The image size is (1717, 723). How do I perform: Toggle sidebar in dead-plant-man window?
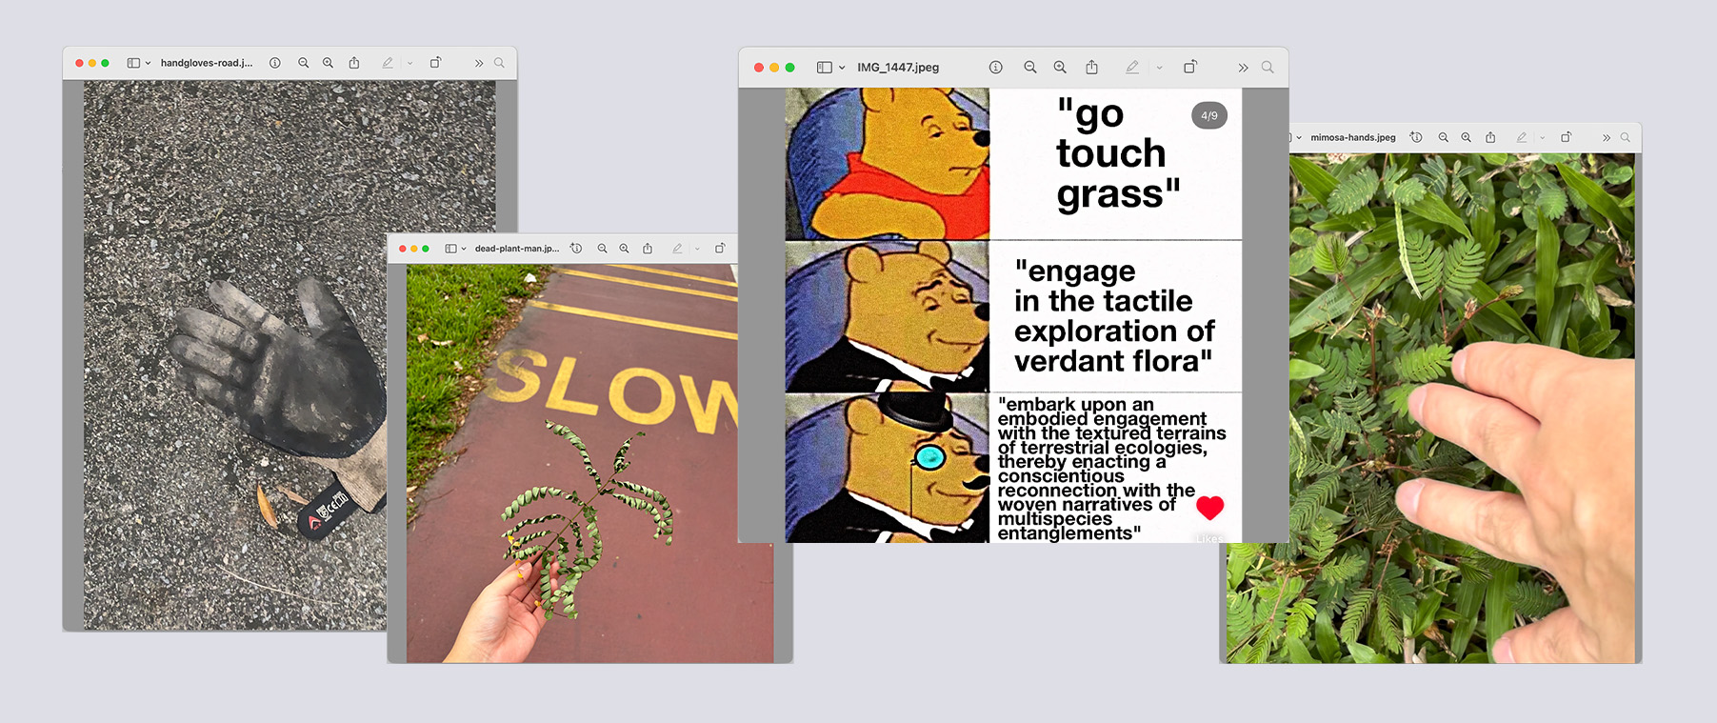tap(450, 249)
